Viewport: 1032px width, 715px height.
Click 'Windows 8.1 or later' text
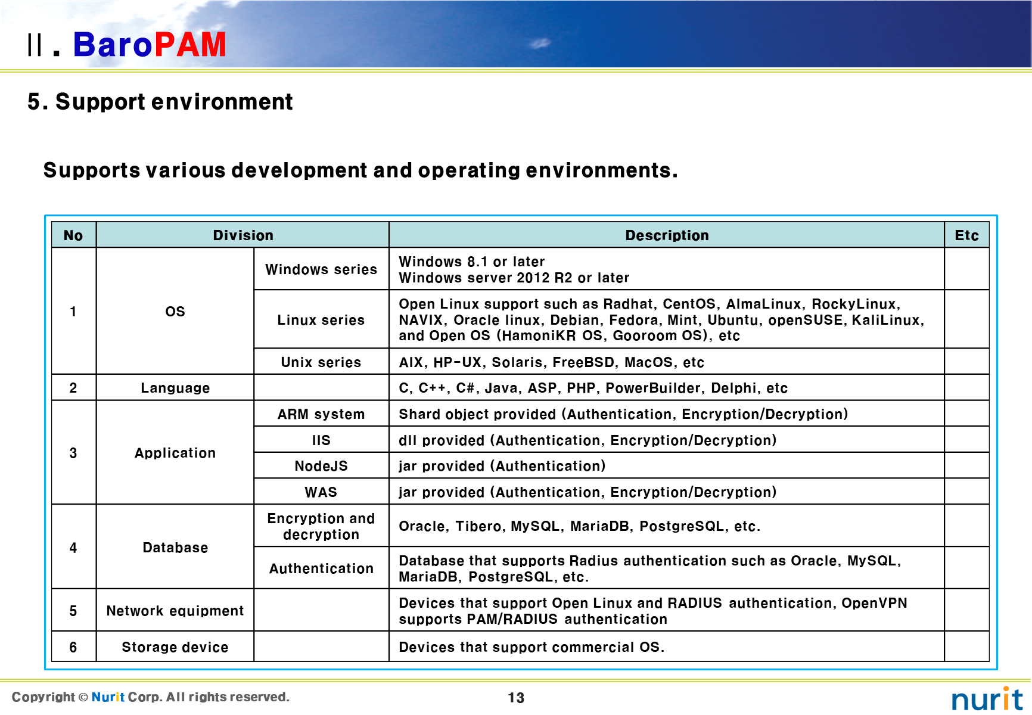472,262
